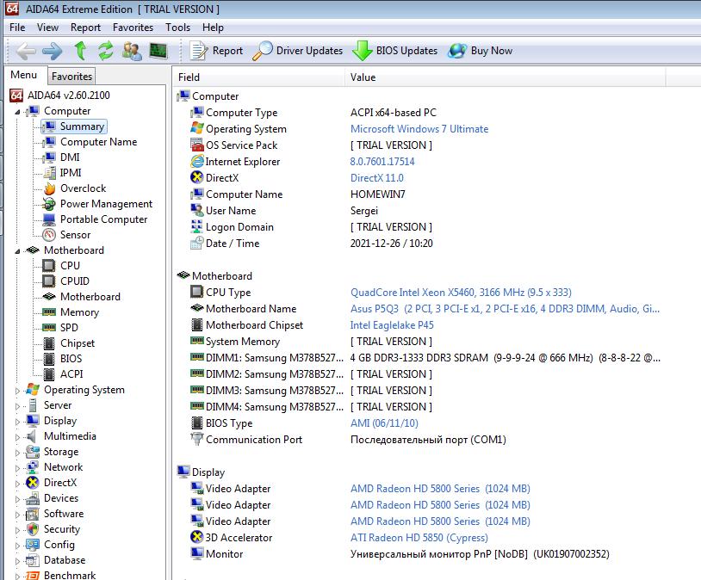Click the Benchmark tree icon

point(32,575)
